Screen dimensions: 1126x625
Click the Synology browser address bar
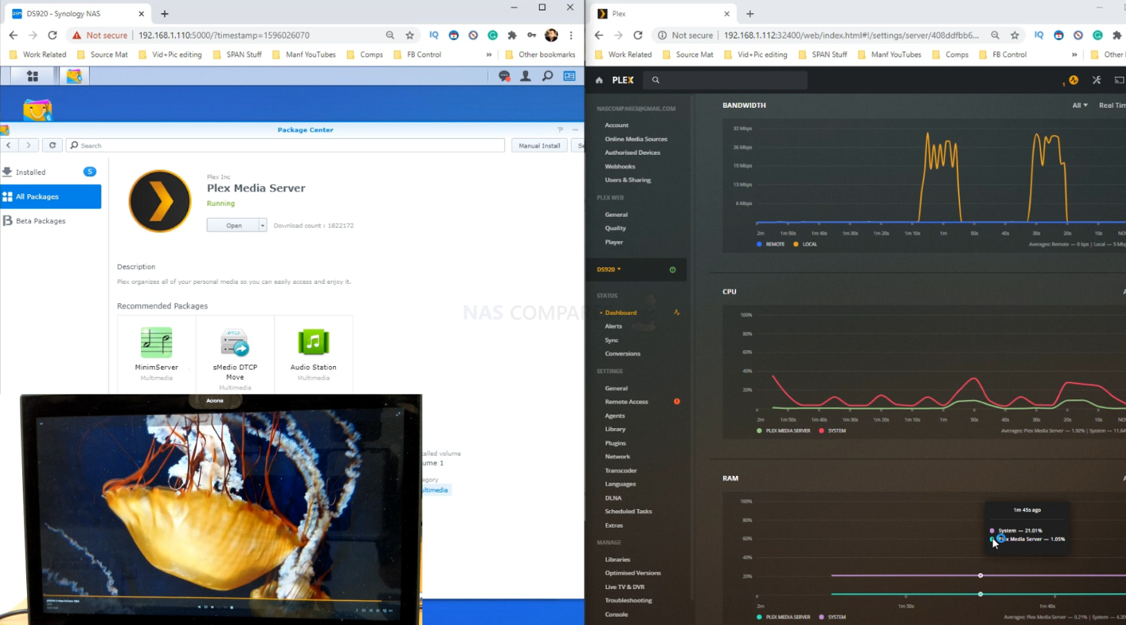pyautogui.click(x=223, y=35)
